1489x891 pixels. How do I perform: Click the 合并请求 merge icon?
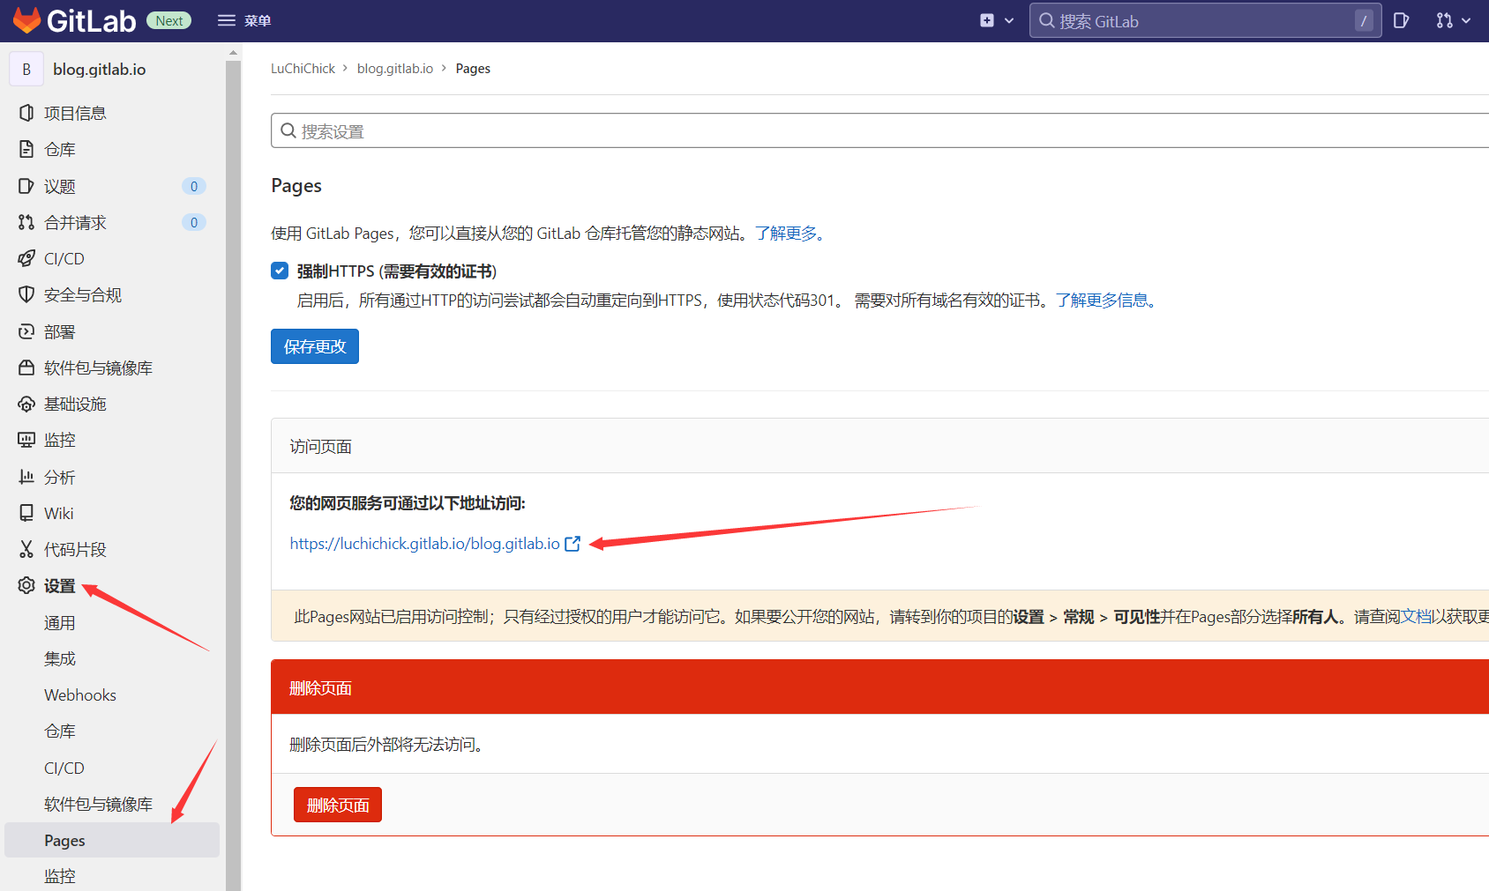[x=26, y=222]
